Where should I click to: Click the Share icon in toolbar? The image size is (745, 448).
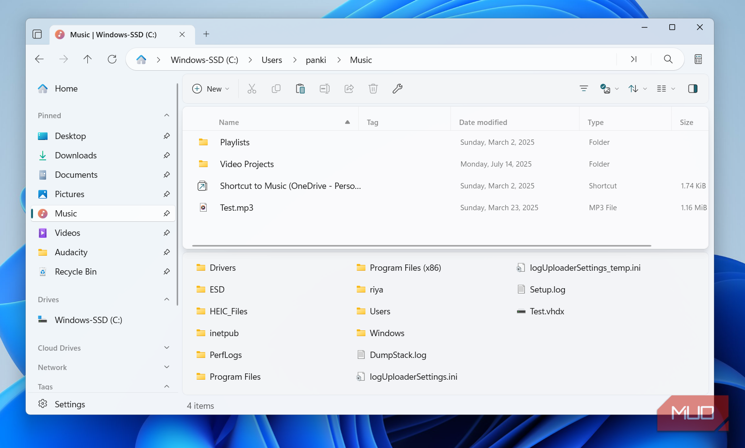pyautogui.click(x=349, y=89)
